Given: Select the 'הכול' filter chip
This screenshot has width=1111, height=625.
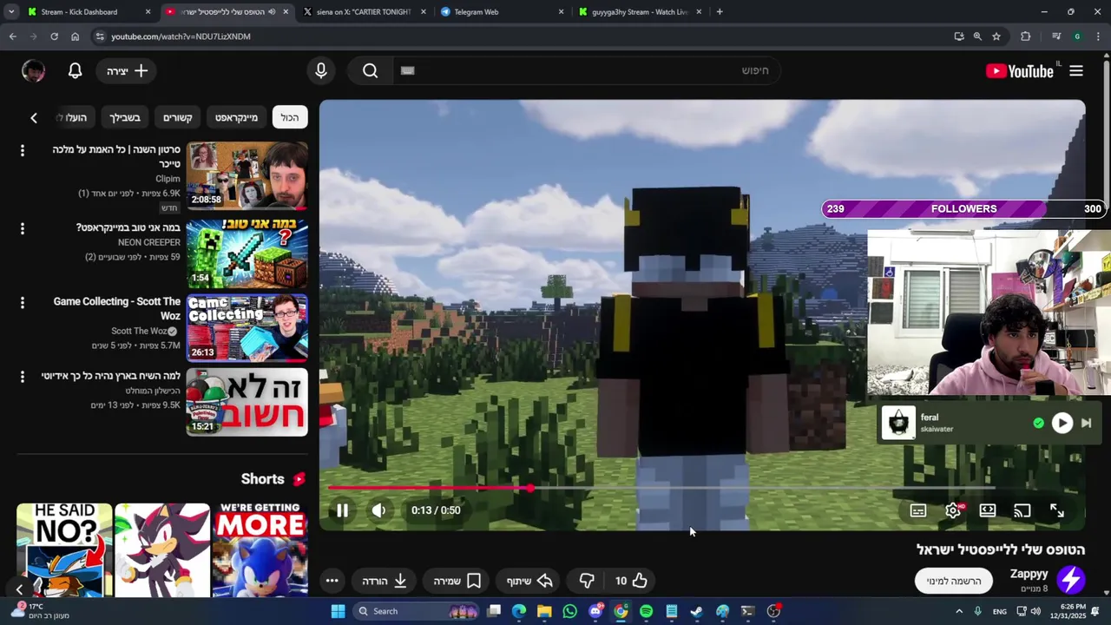Looking at the screenshot, I should coord(290,117).
